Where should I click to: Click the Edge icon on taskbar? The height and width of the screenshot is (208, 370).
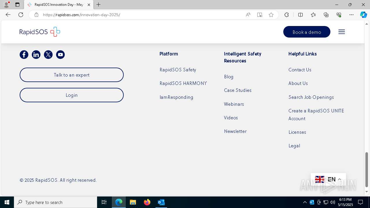click(119, 202)
